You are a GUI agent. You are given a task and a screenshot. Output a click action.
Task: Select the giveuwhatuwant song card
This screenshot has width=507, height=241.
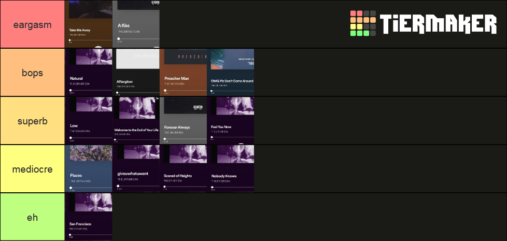coord(136,168)
